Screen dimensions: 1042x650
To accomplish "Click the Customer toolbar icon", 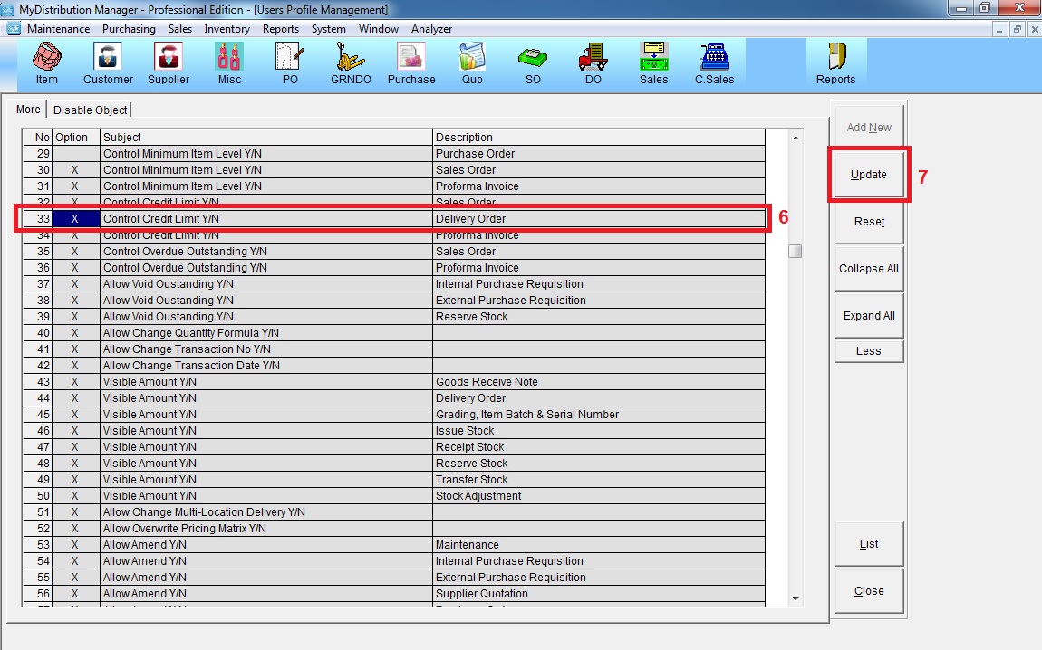I will [108, 62].
